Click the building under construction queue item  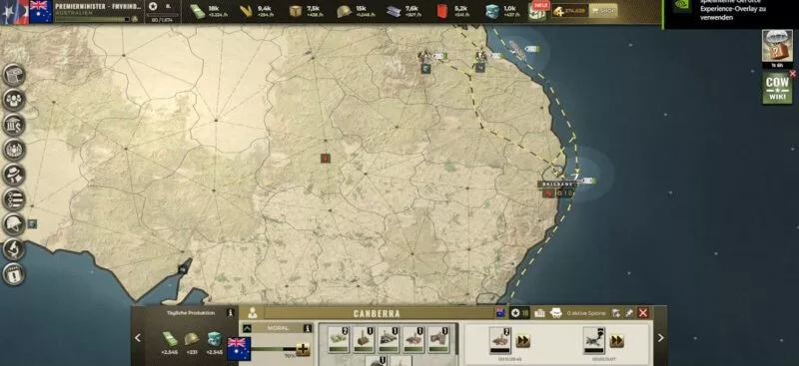(x=500, y=340)
